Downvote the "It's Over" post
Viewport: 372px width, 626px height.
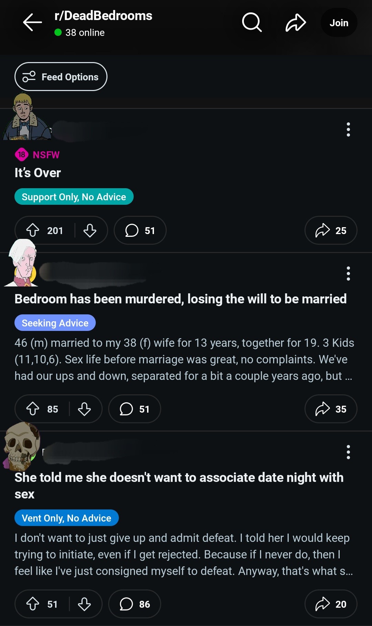pyautogui.click(x=90, y=230)
